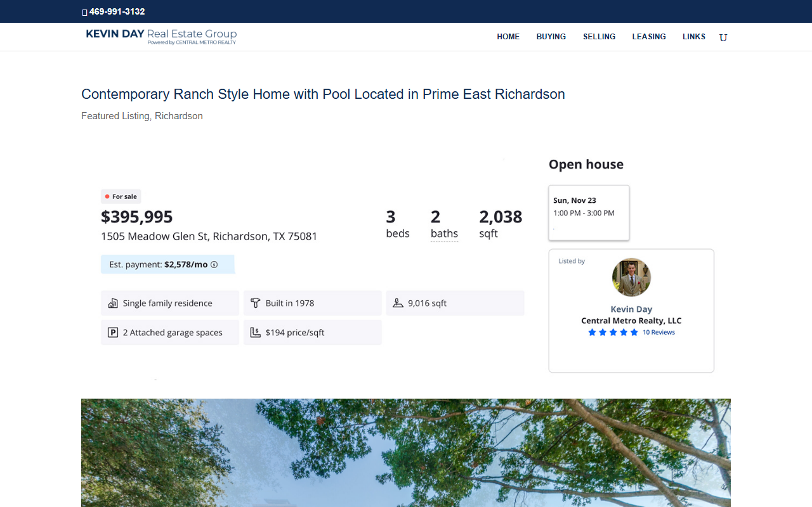Open the SELLING menu
This screenshot has width=812, height=507.
tap(599, 37)
